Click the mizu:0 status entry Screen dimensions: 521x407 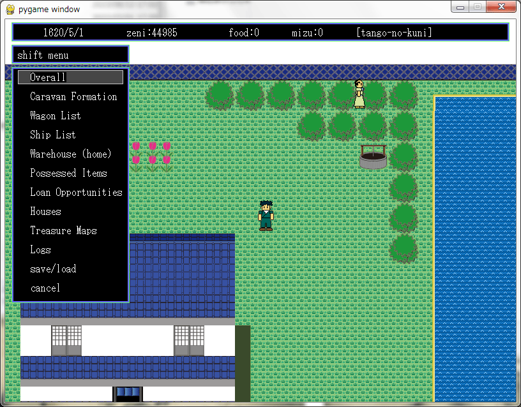[x=307, y=33]
